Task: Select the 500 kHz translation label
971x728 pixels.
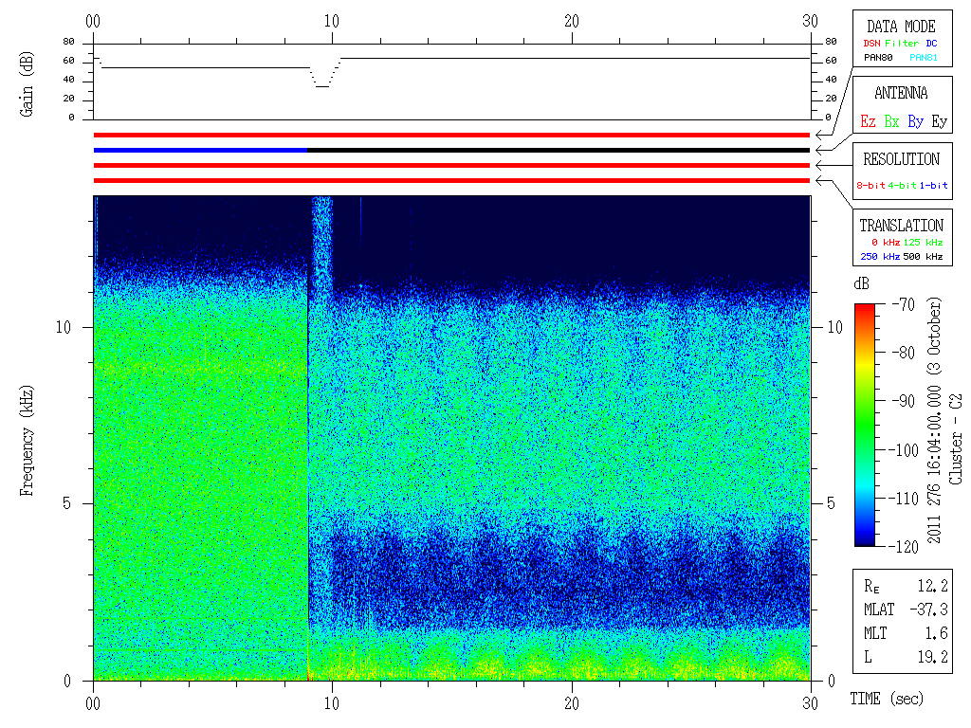Action: click(x=923, y=256)
